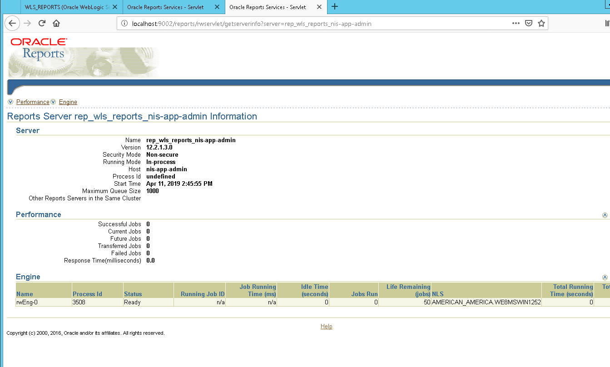Click the down arrow icon before Engine link

click(x=53, y=102)
